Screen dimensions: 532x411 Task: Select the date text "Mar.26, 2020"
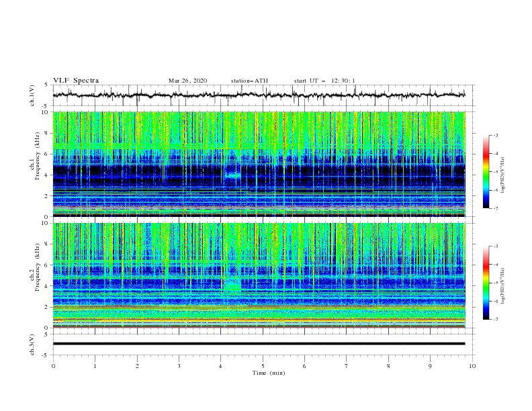[x=187, y=81]
